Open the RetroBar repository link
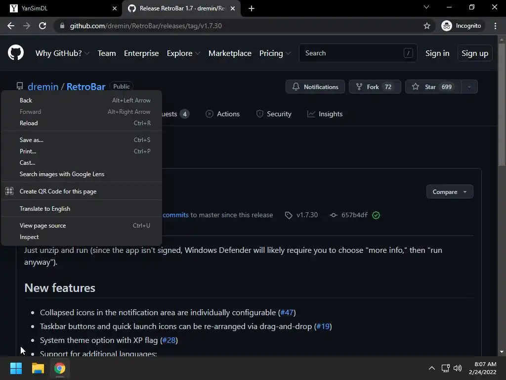This screenshot has width=506, height=380. 86,87
